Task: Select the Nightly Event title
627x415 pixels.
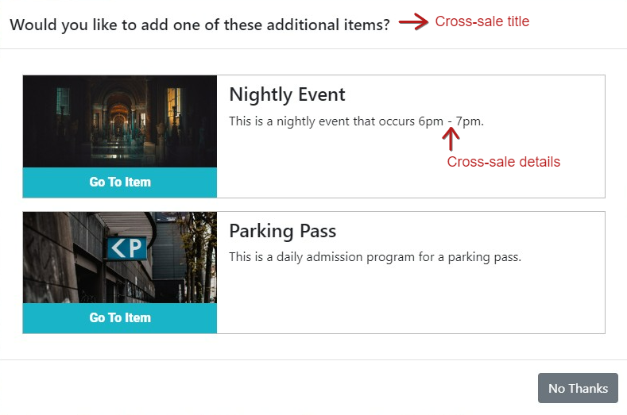Action: point(287,95)
